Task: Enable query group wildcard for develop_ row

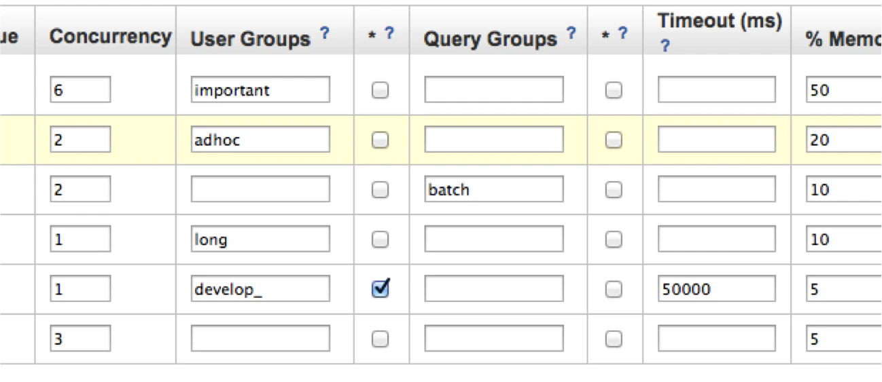Action: pyautogui.click(x=614, y=289)
